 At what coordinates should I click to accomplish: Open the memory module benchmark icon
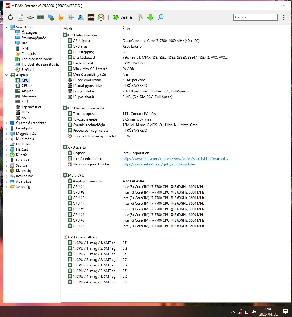click(x=40, y=17)
